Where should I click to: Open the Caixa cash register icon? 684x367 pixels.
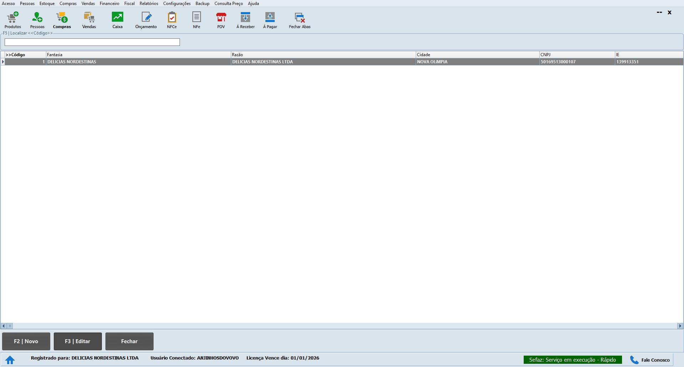click(x=117, y=20)
